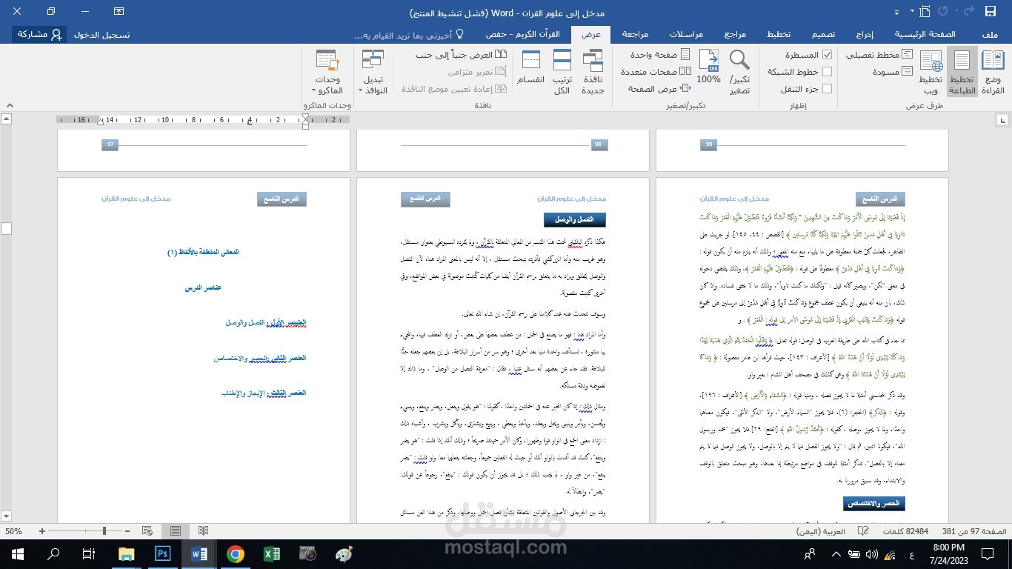Image resolution: width=1012 pixels, height=569 pixels.
Task: Open the Review (مراجعة) tab
Action: click(x=635, y=35)
